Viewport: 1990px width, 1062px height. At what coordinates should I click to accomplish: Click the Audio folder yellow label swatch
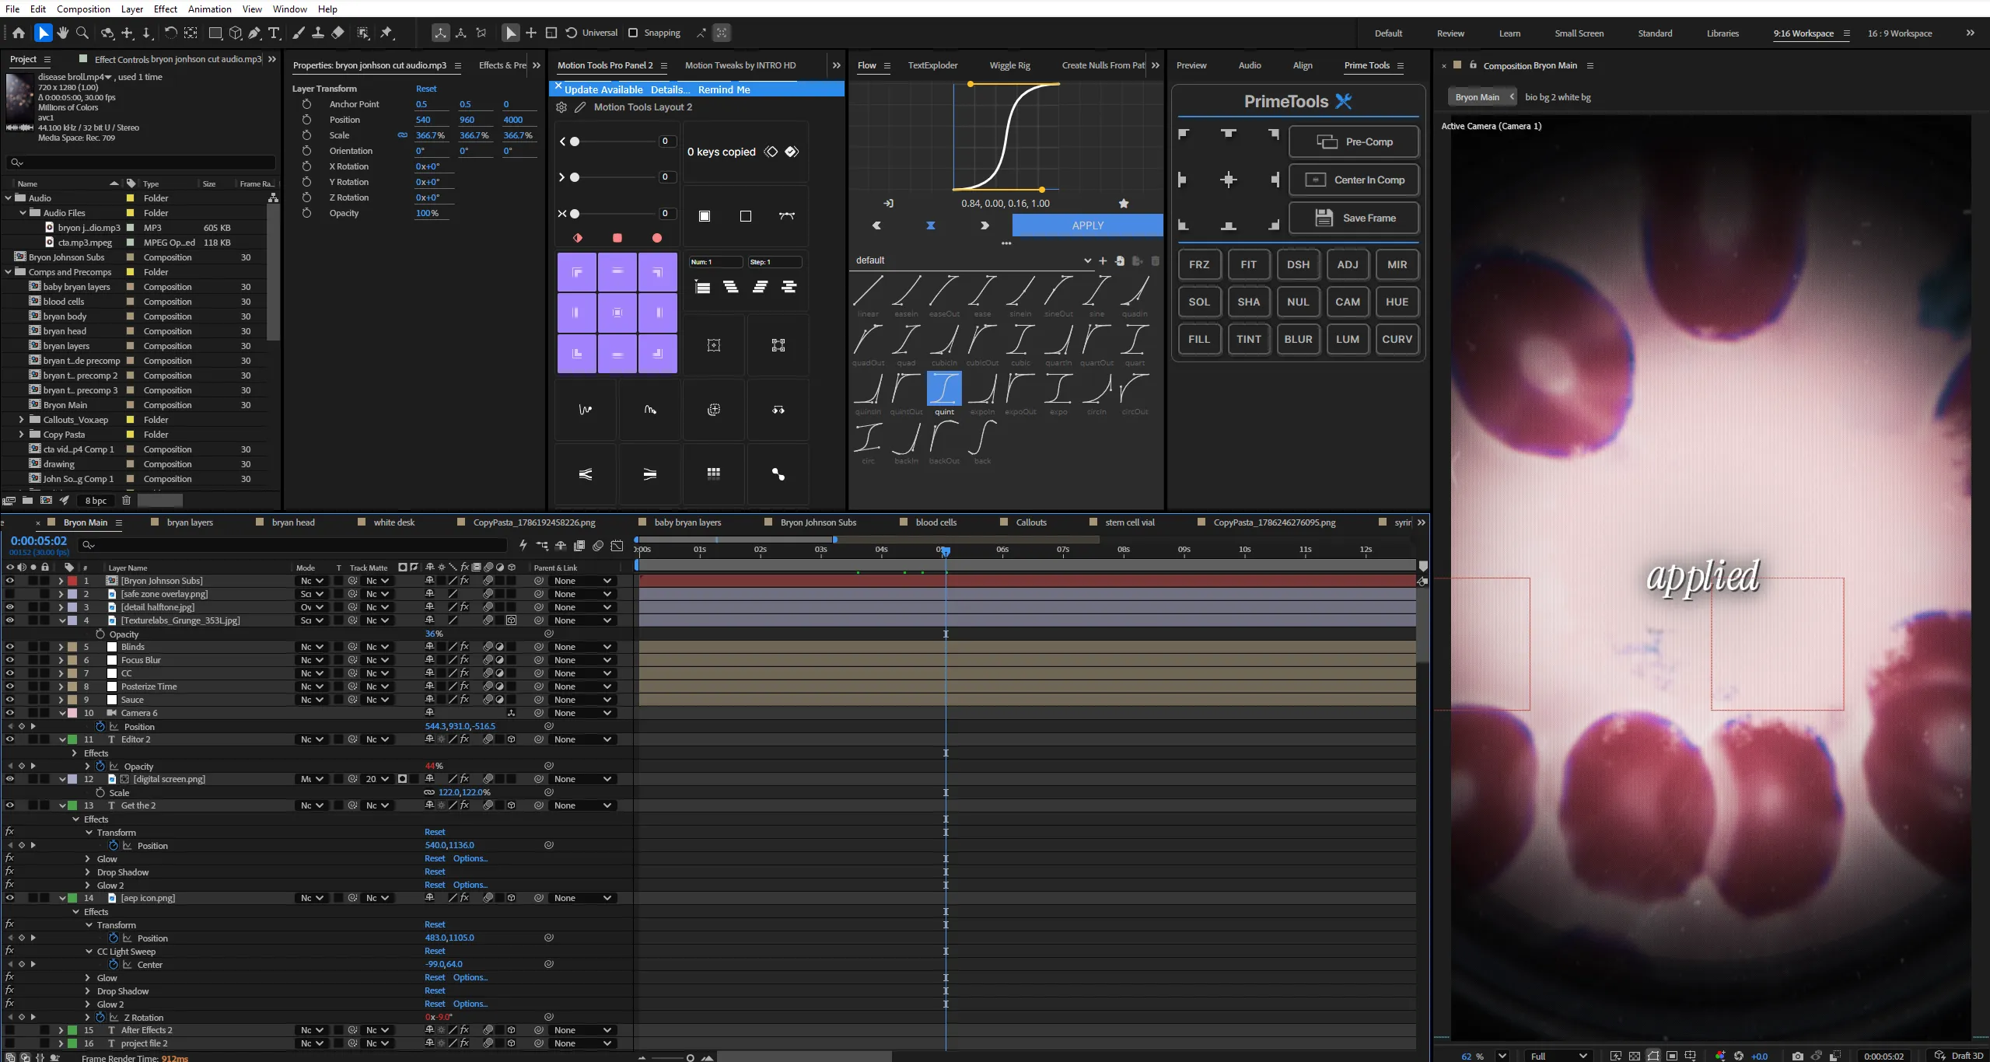tap(130, 198)
